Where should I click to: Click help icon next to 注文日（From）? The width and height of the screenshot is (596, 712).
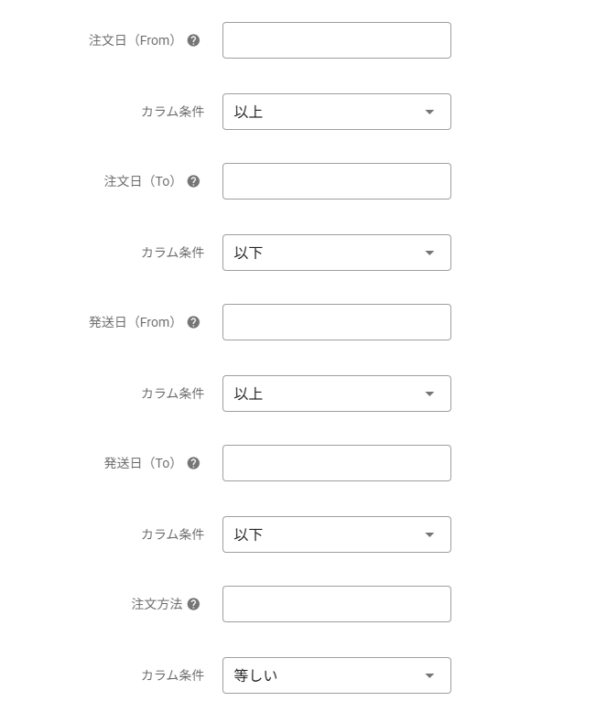coord(193,40)
